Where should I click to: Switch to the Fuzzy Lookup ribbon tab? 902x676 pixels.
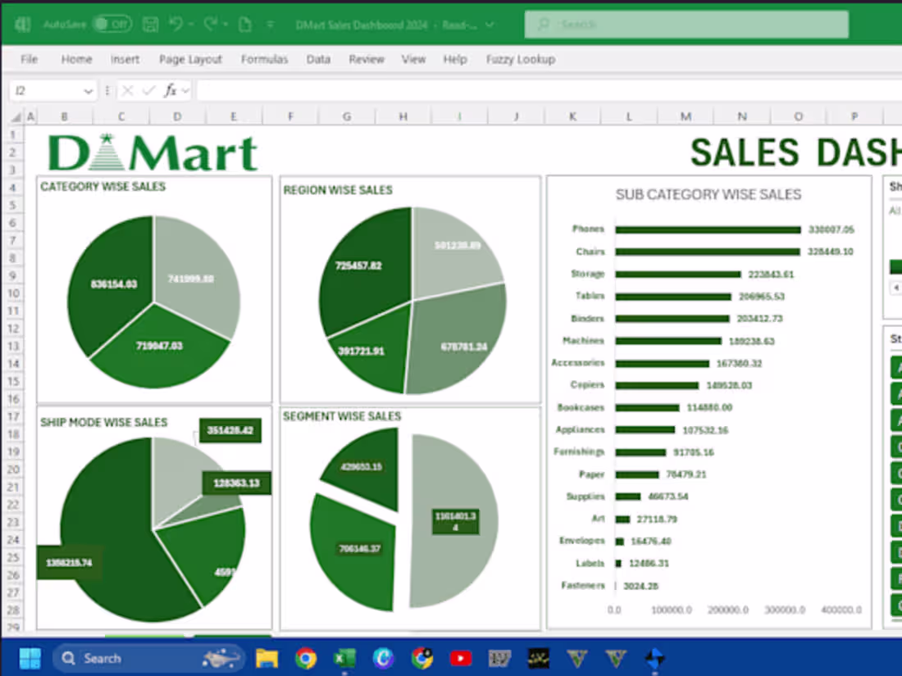click(x=521, y=59)
